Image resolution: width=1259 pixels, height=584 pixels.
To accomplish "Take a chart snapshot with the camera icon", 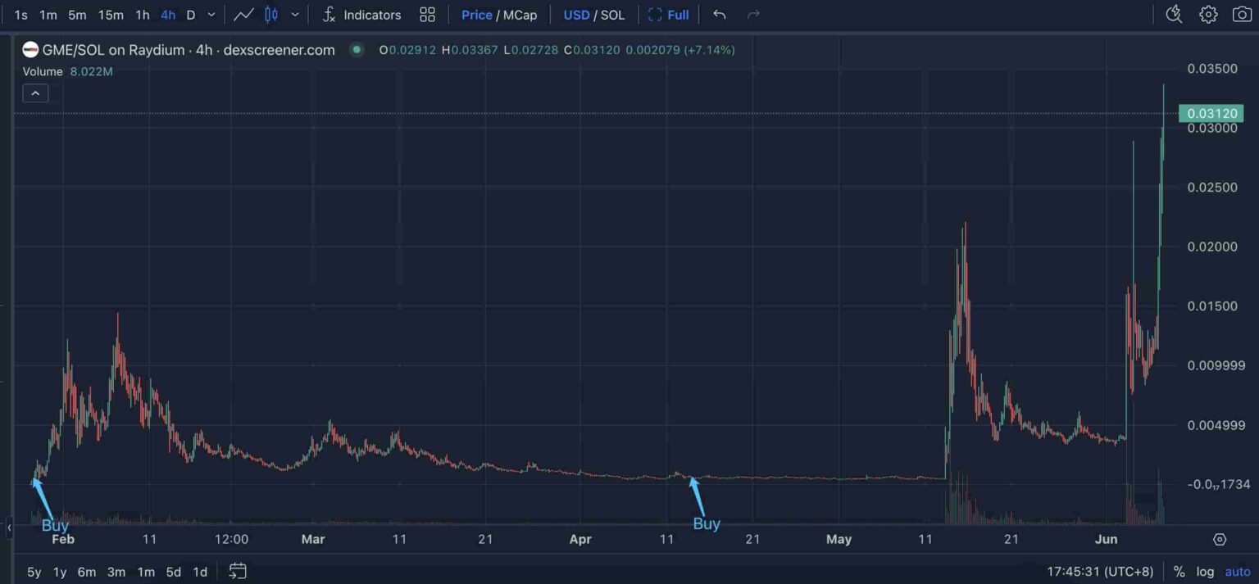I will 1243,14.
